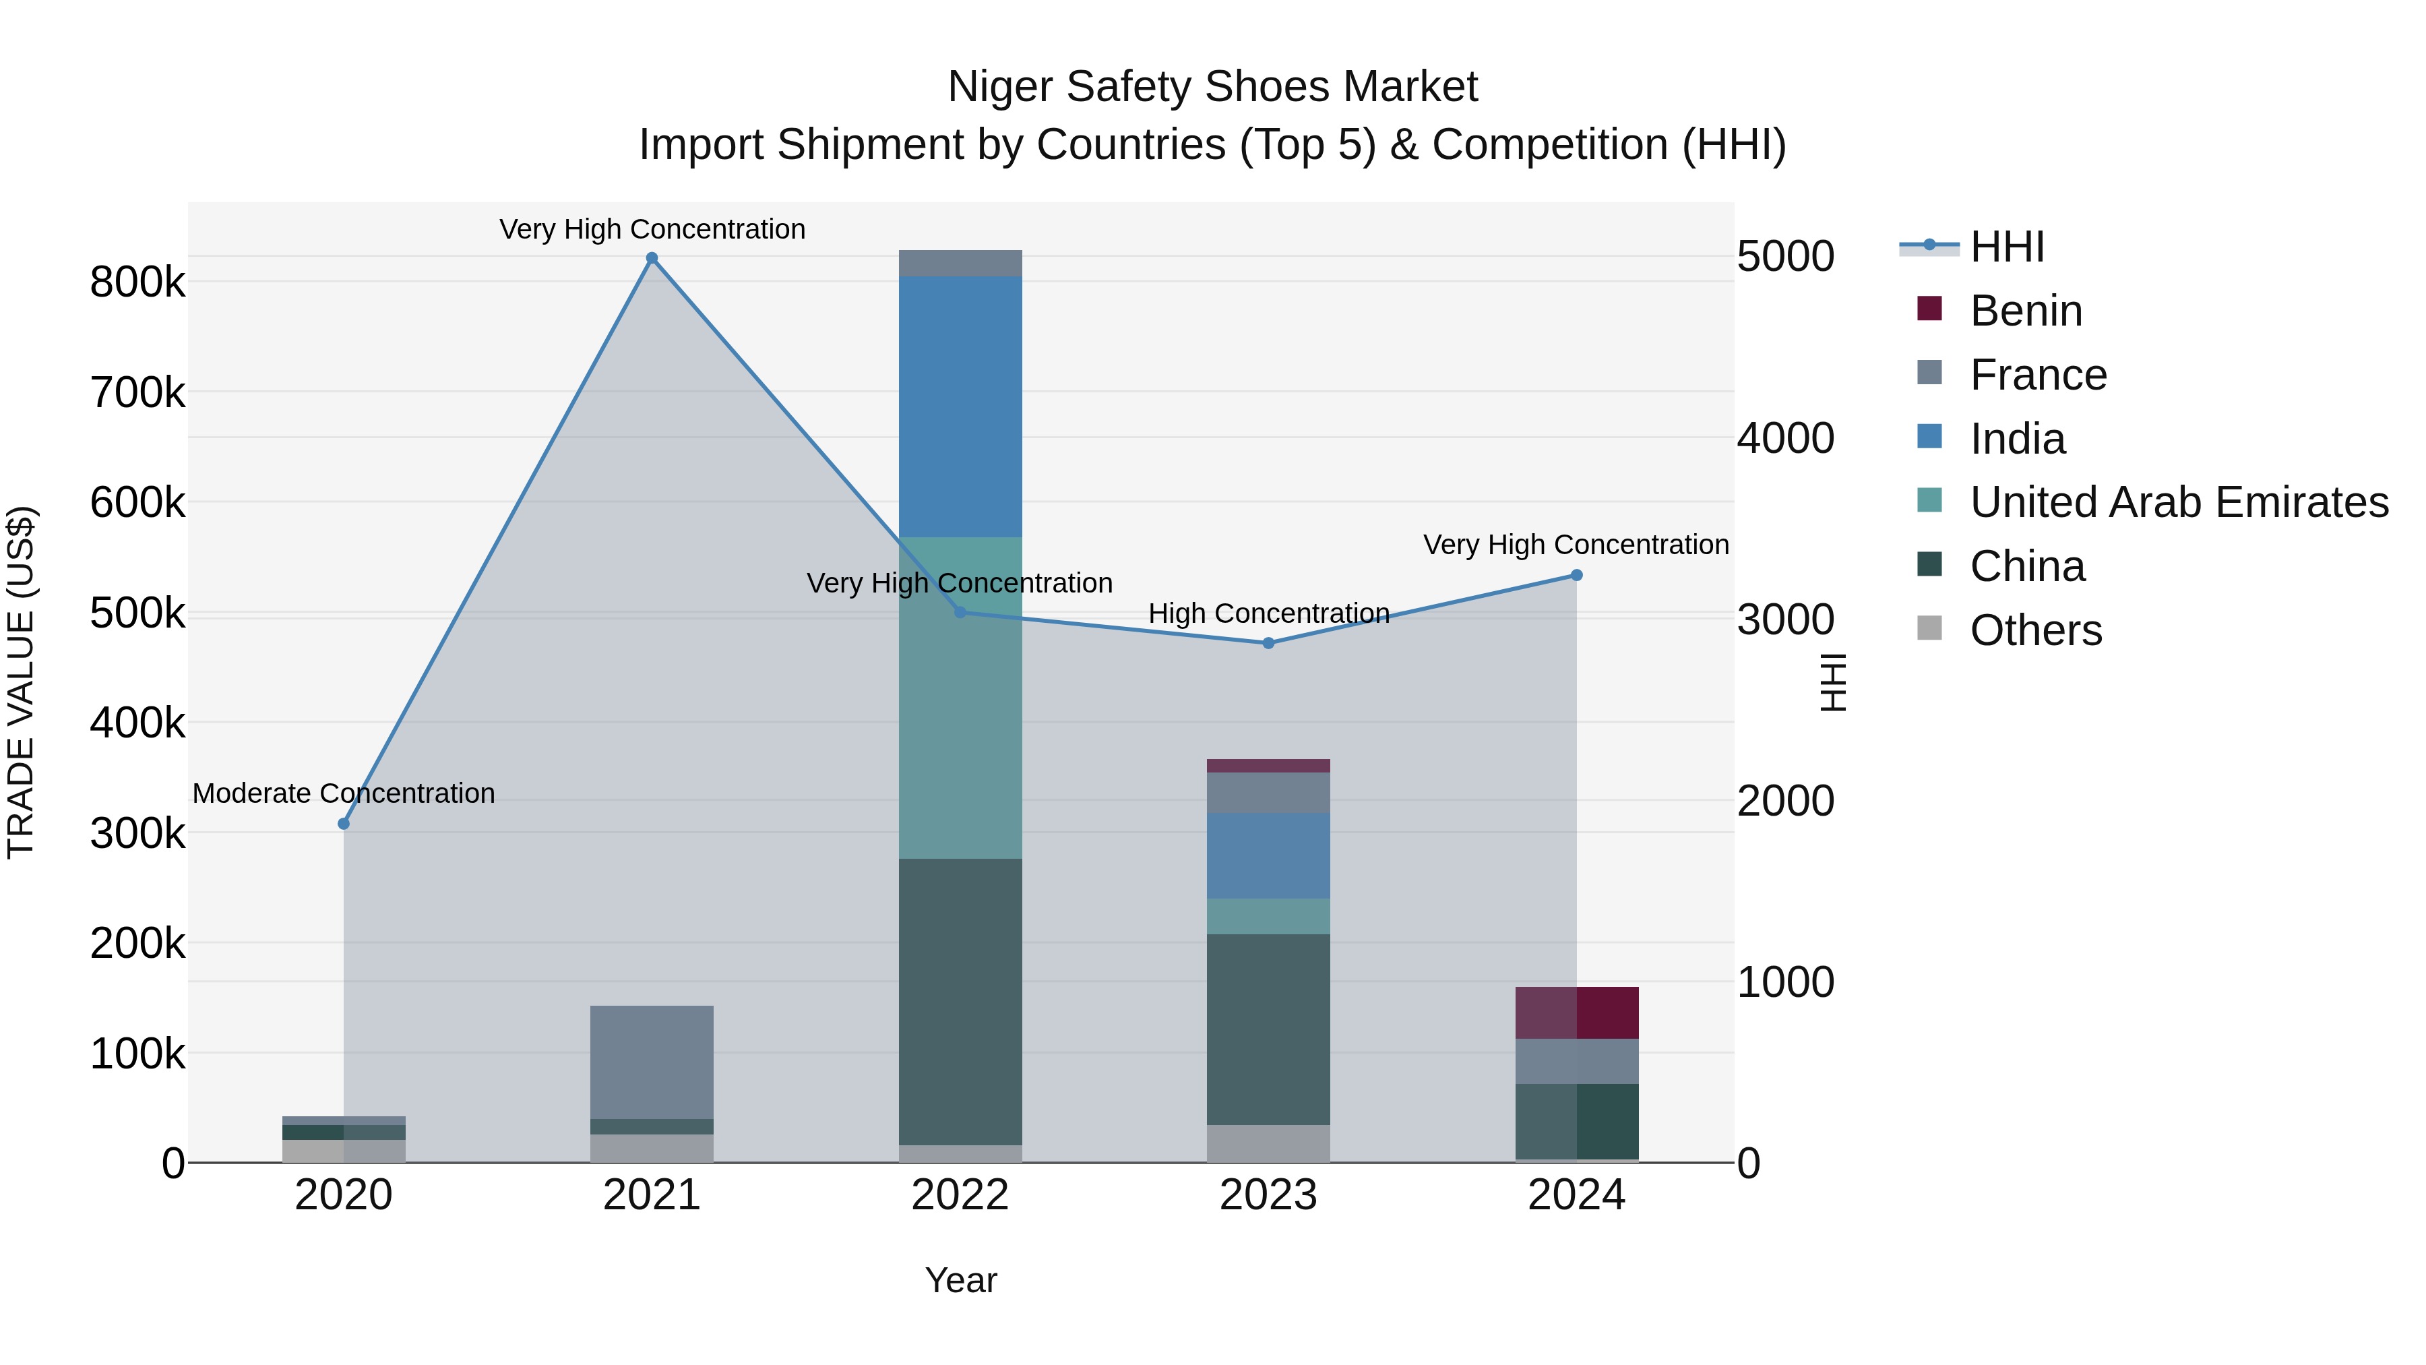Click the 500k left axis tick

click(x=137, y=613)
